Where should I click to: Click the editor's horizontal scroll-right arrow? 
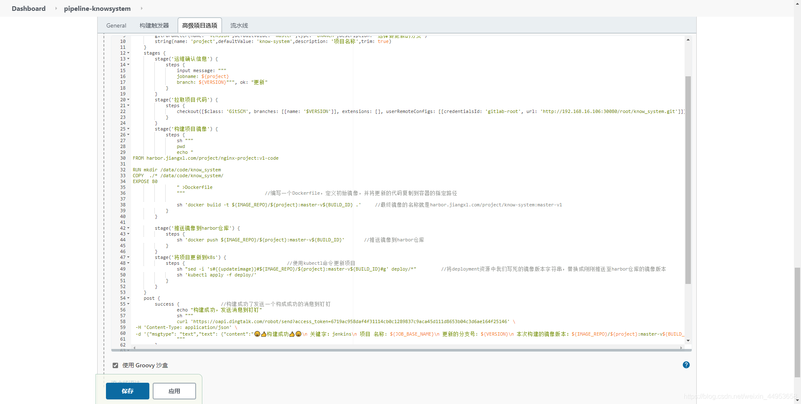[x=681, y=348]
